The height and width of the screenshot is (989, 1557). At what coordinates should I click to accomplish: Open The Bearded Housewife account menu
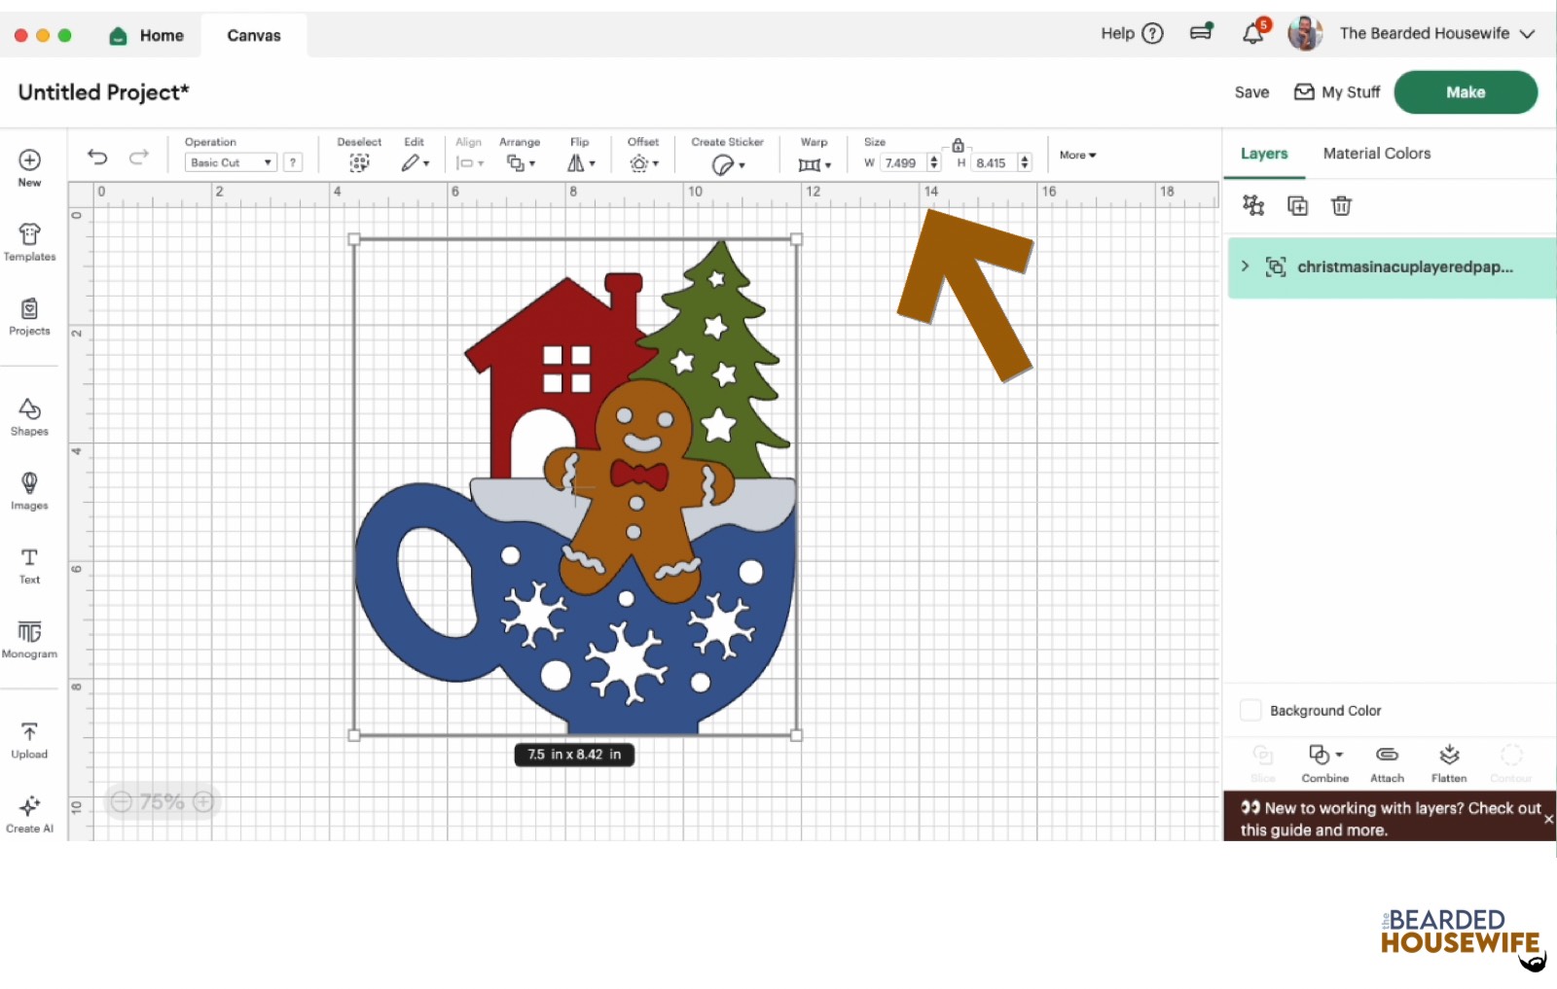click(1426, 32)
